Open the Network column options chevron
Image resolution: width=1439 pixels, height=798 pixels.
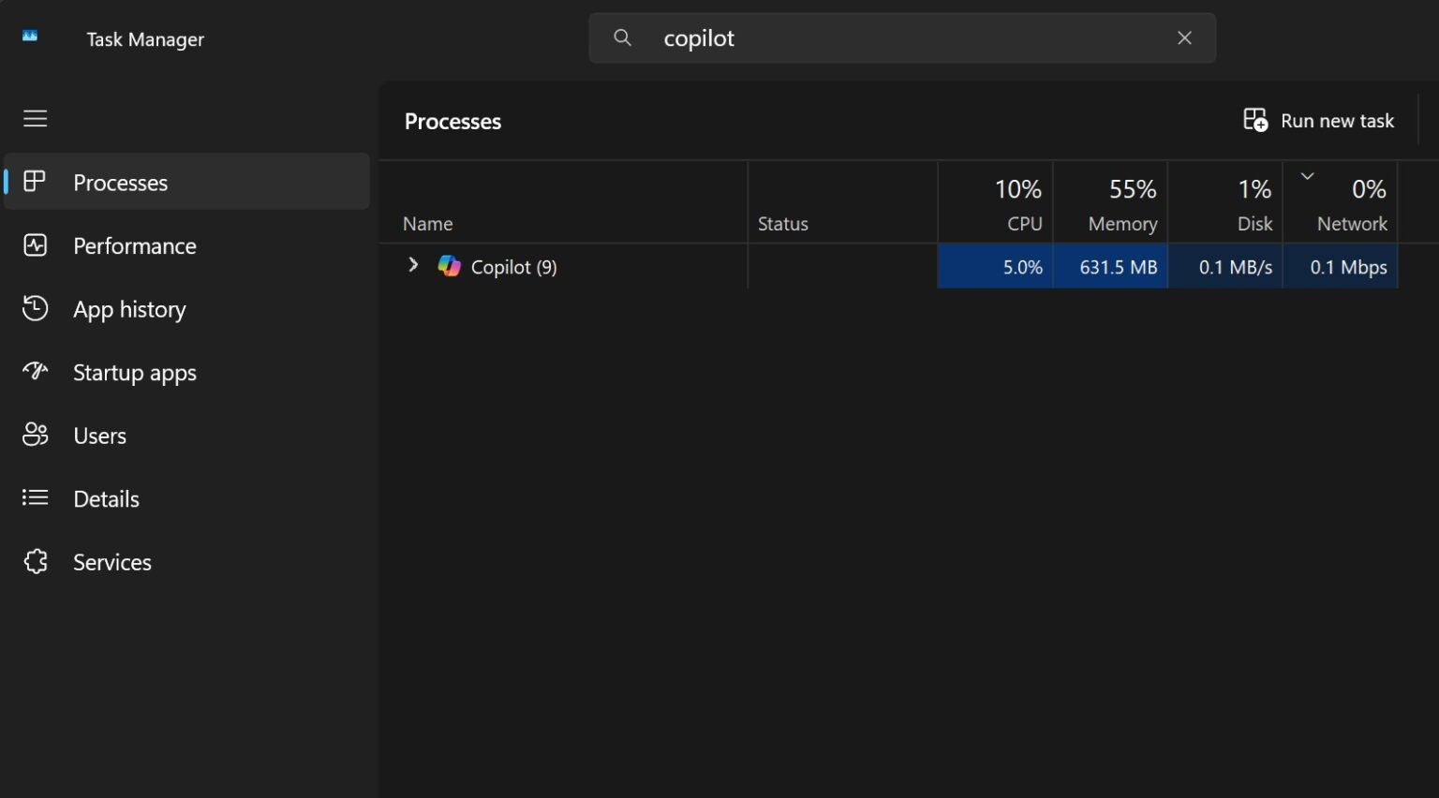pyautogui.click(x=1307, y=174)
